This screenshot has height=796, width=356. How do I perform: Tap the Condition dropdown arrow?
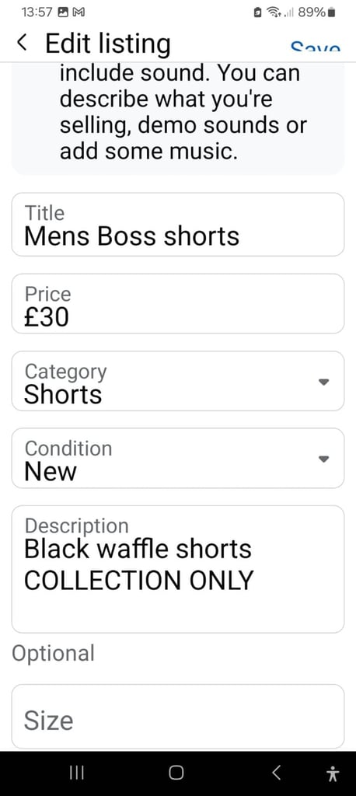[324, 459]
